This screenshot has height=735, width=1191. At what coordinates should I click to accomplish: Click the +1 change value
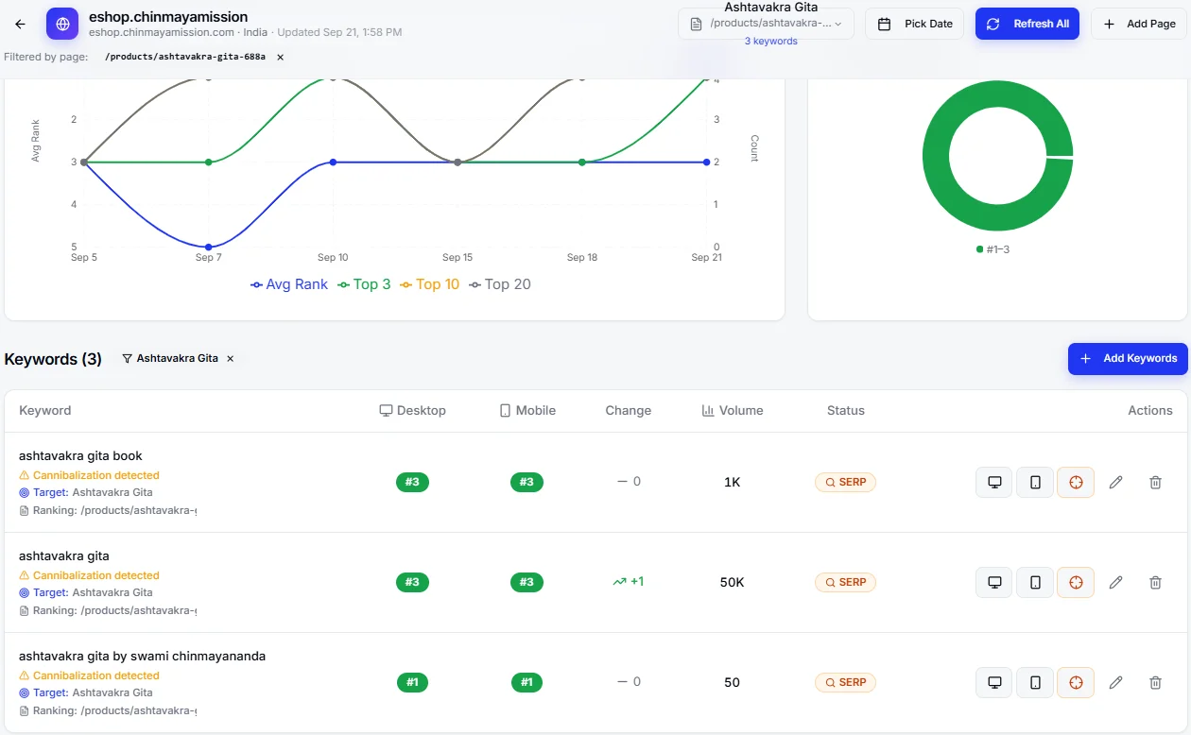point(629,582)
